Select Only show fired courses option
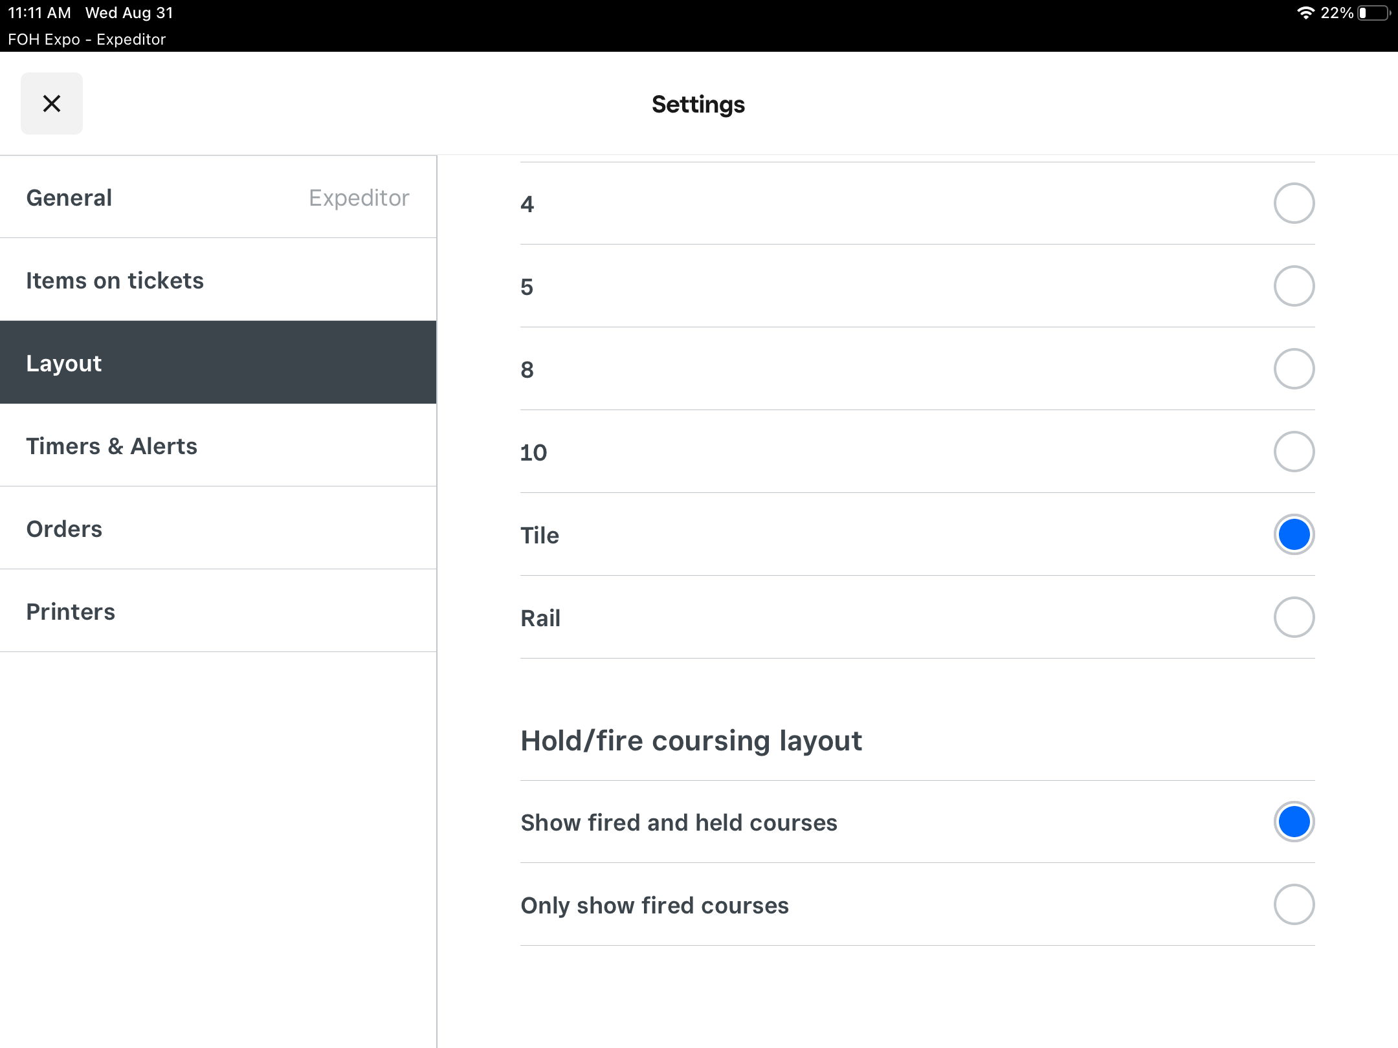 (x=1293, y=904)
